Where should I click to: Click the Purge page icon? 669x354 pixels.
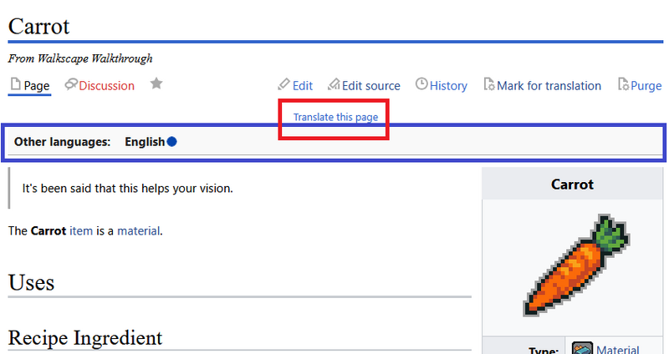[x=622, y=85]
